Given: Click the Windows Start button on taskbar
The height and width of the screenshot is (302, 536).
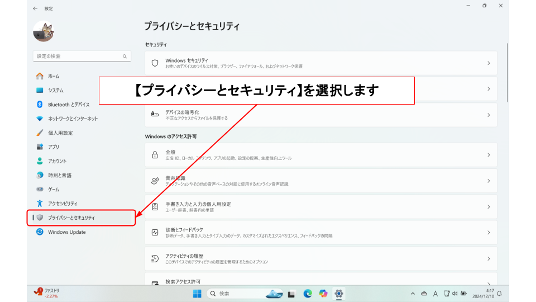Looking at the screenshot, I should point(197,294).
